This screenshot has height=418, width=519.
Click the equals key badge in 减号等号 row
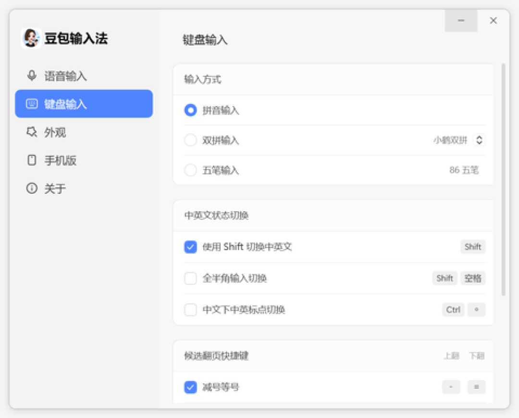pyautogui.click(x=476, y=387)
